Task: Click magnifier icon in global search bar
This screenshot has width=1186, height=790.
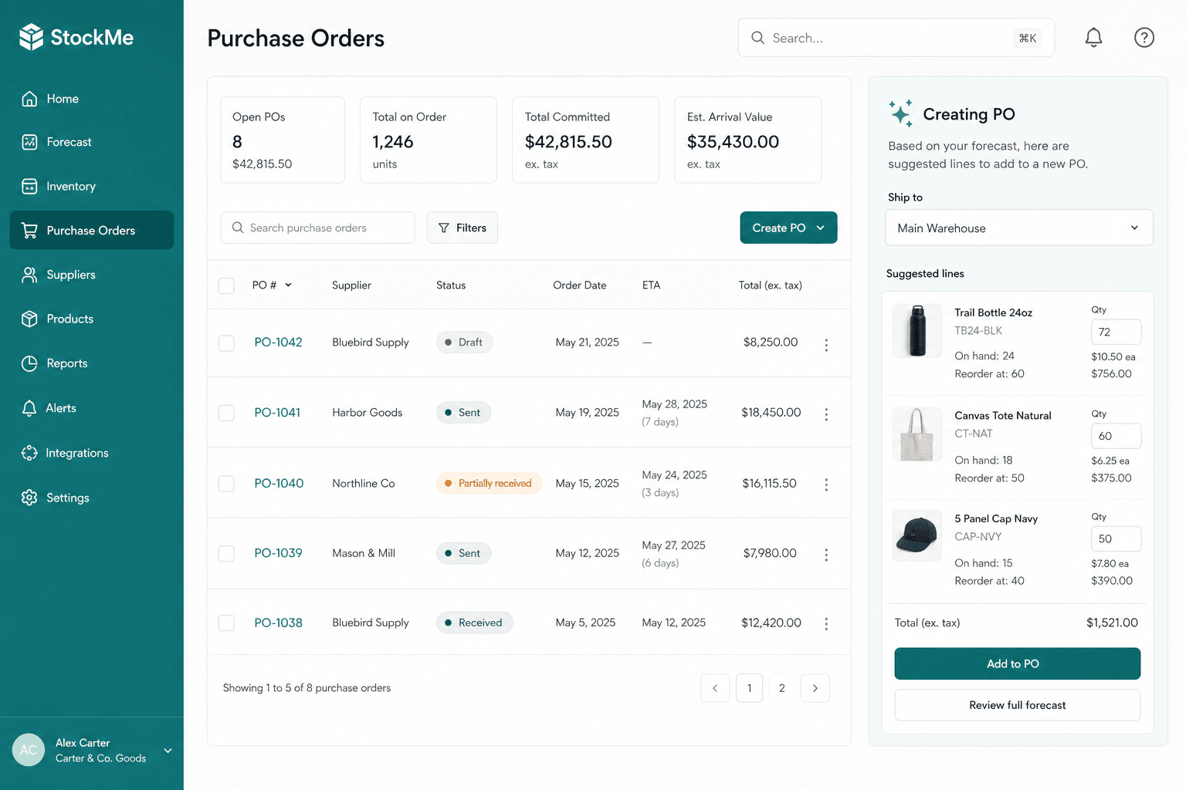Action: [757, 38]
